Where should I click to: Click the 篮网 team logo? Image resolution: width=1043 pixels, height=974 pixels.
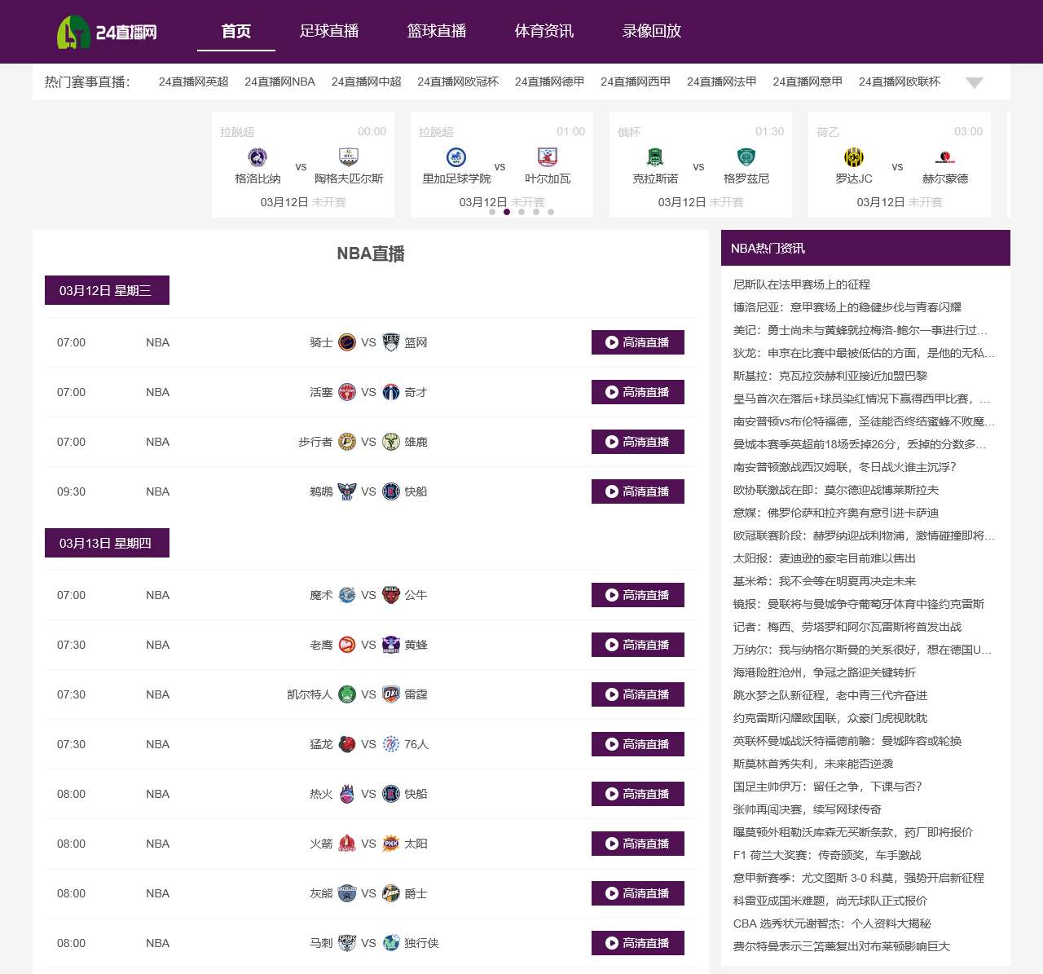point(391,342)
